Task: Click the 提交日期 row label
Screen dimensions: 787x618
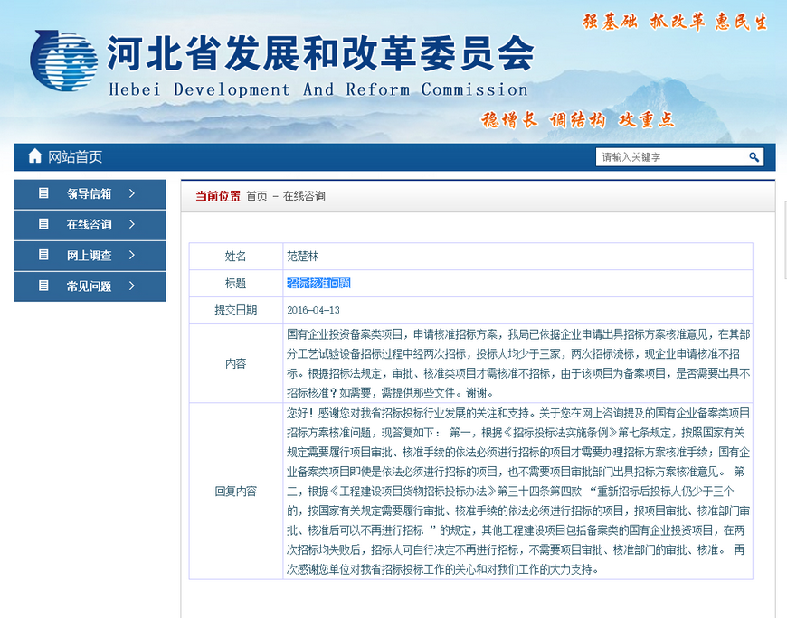Action: 235,310
